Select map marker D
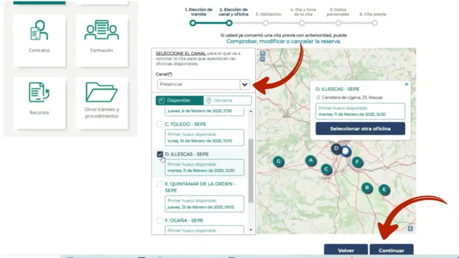The image size is (459, 258). pos(336,148)
